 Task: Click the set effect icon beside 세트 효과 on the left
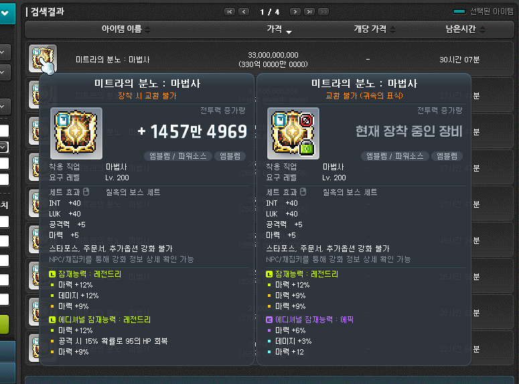[86, 192]
